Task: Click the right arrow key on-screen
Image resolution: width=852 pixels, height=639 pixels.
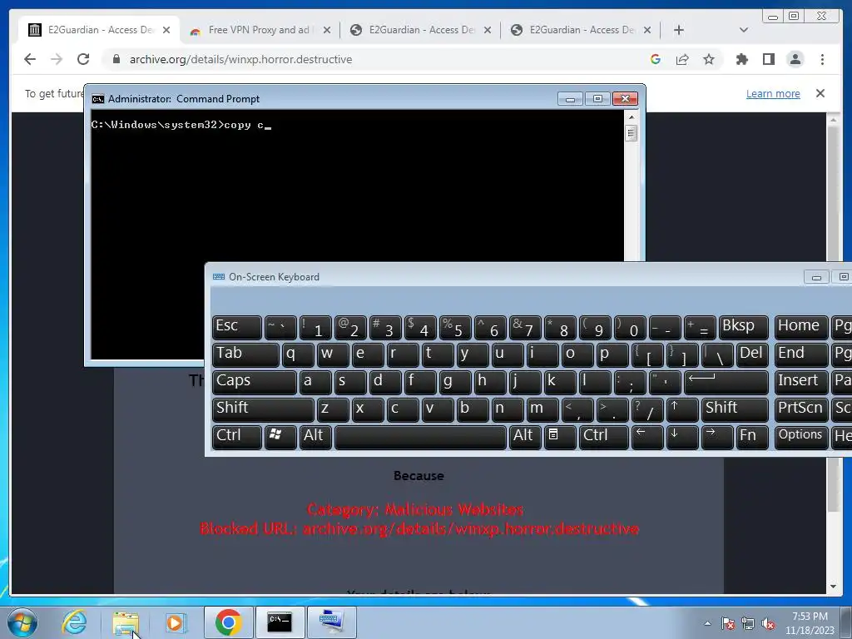Action: 717,437
